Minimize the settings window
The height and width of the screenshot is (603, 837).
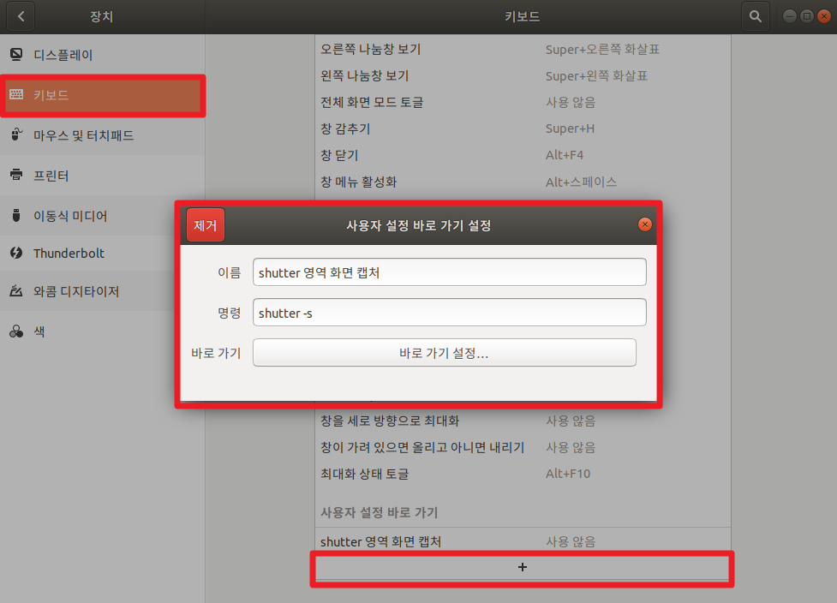790,16
